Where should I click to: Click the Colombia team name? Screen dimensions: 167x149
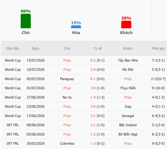pyautogui.click(x=67, y=143)
